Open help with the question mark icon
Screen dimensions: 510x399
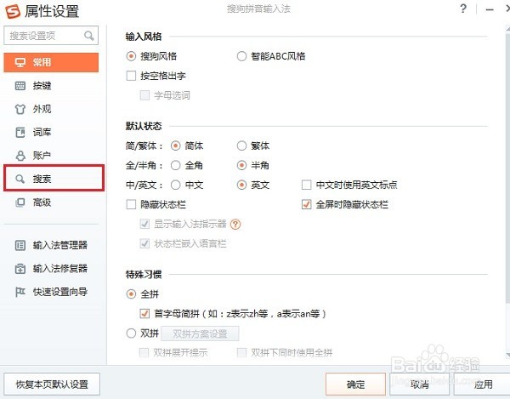coord(463,9)
